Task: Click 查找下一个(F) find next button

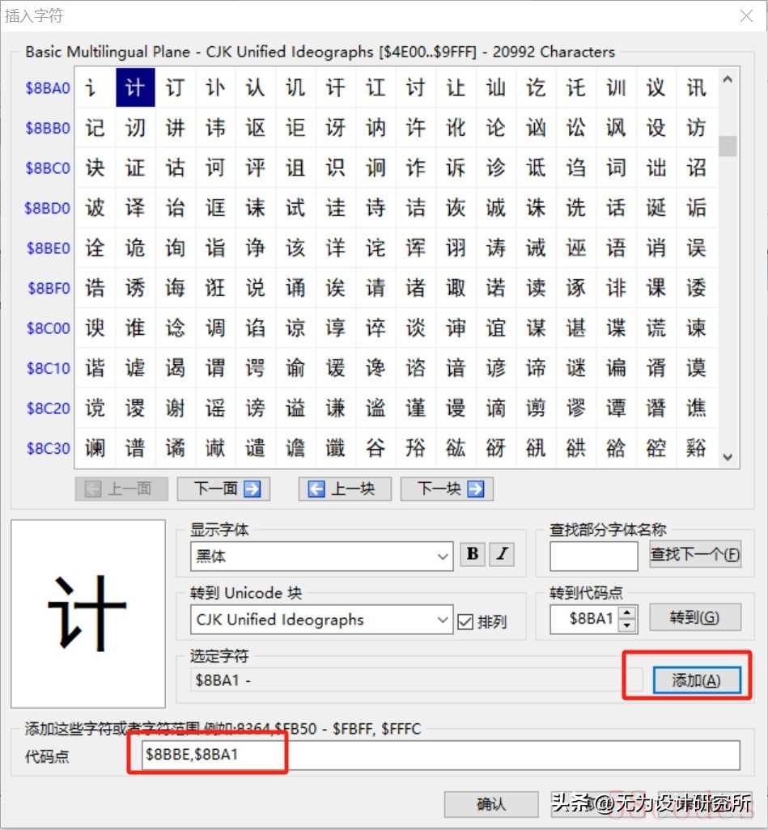Action: click(695, 555)
